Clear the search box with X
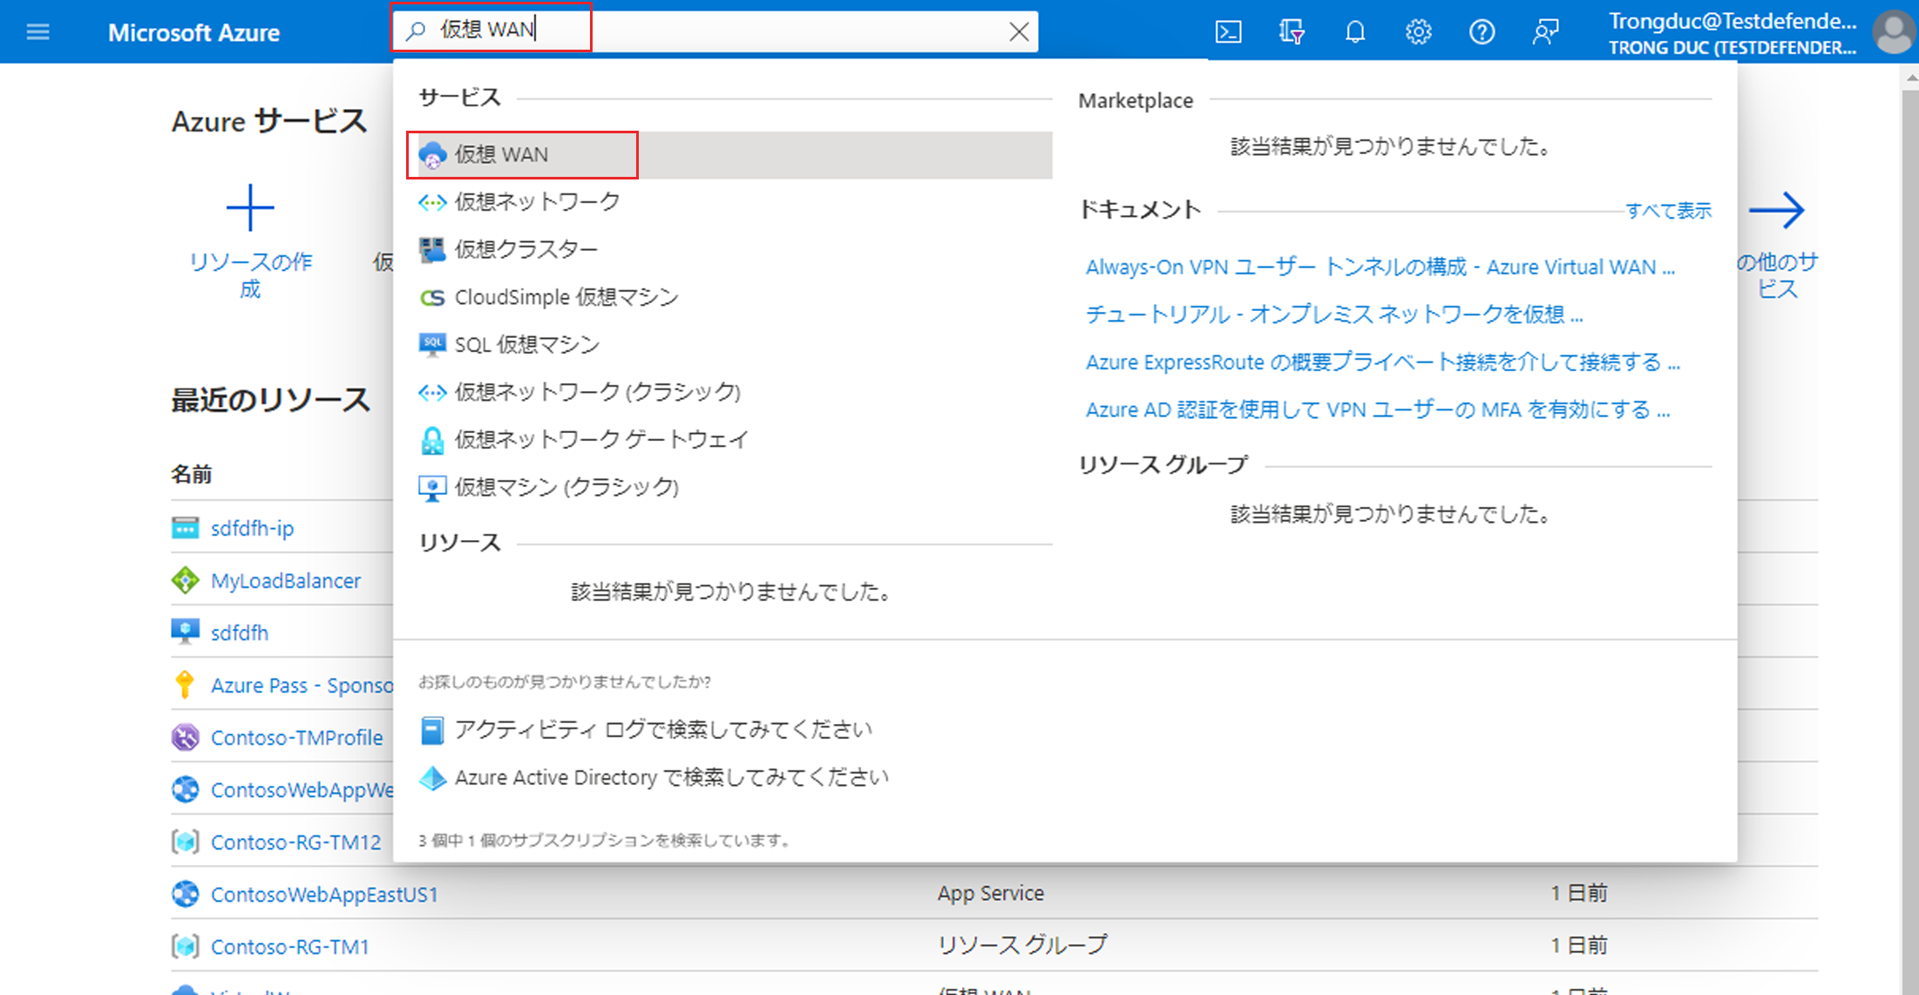 click(1019, 32)
